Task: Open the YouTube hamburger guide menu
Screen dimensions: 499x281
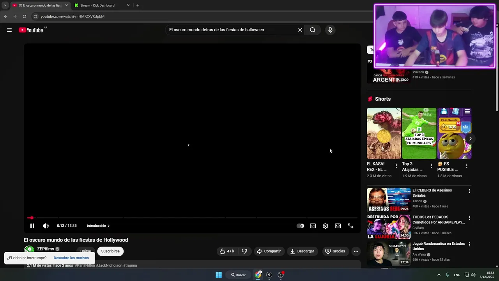Action: point(9,30)
